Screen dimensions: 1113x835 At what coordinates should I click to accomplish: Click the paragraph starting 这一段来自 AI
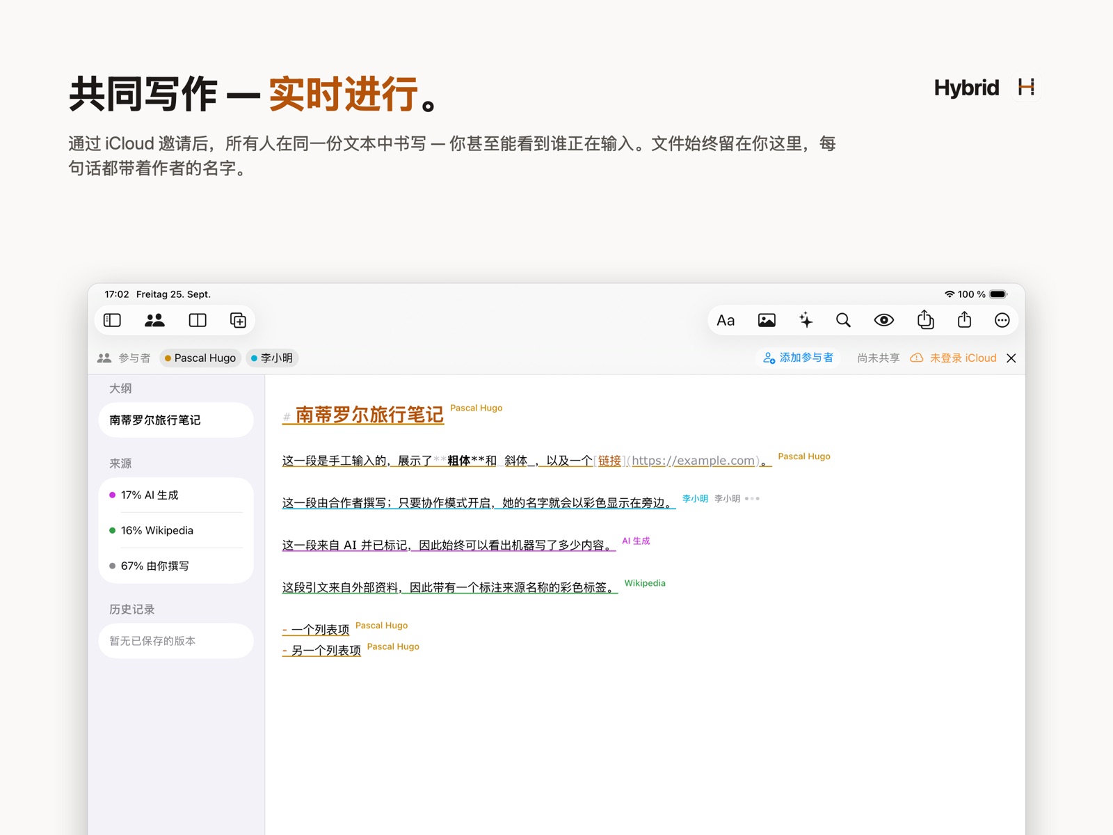tap(449, 545)
